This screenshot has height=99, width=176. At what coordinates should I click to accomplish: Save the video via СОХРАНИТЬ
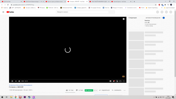117,90
